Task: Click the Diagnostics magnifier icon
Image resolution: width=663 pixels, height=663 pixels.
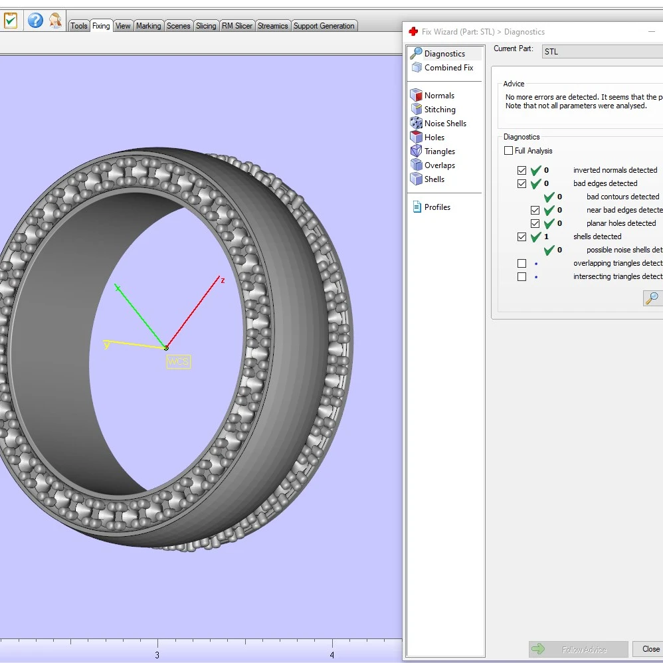Action: (416, 53)
